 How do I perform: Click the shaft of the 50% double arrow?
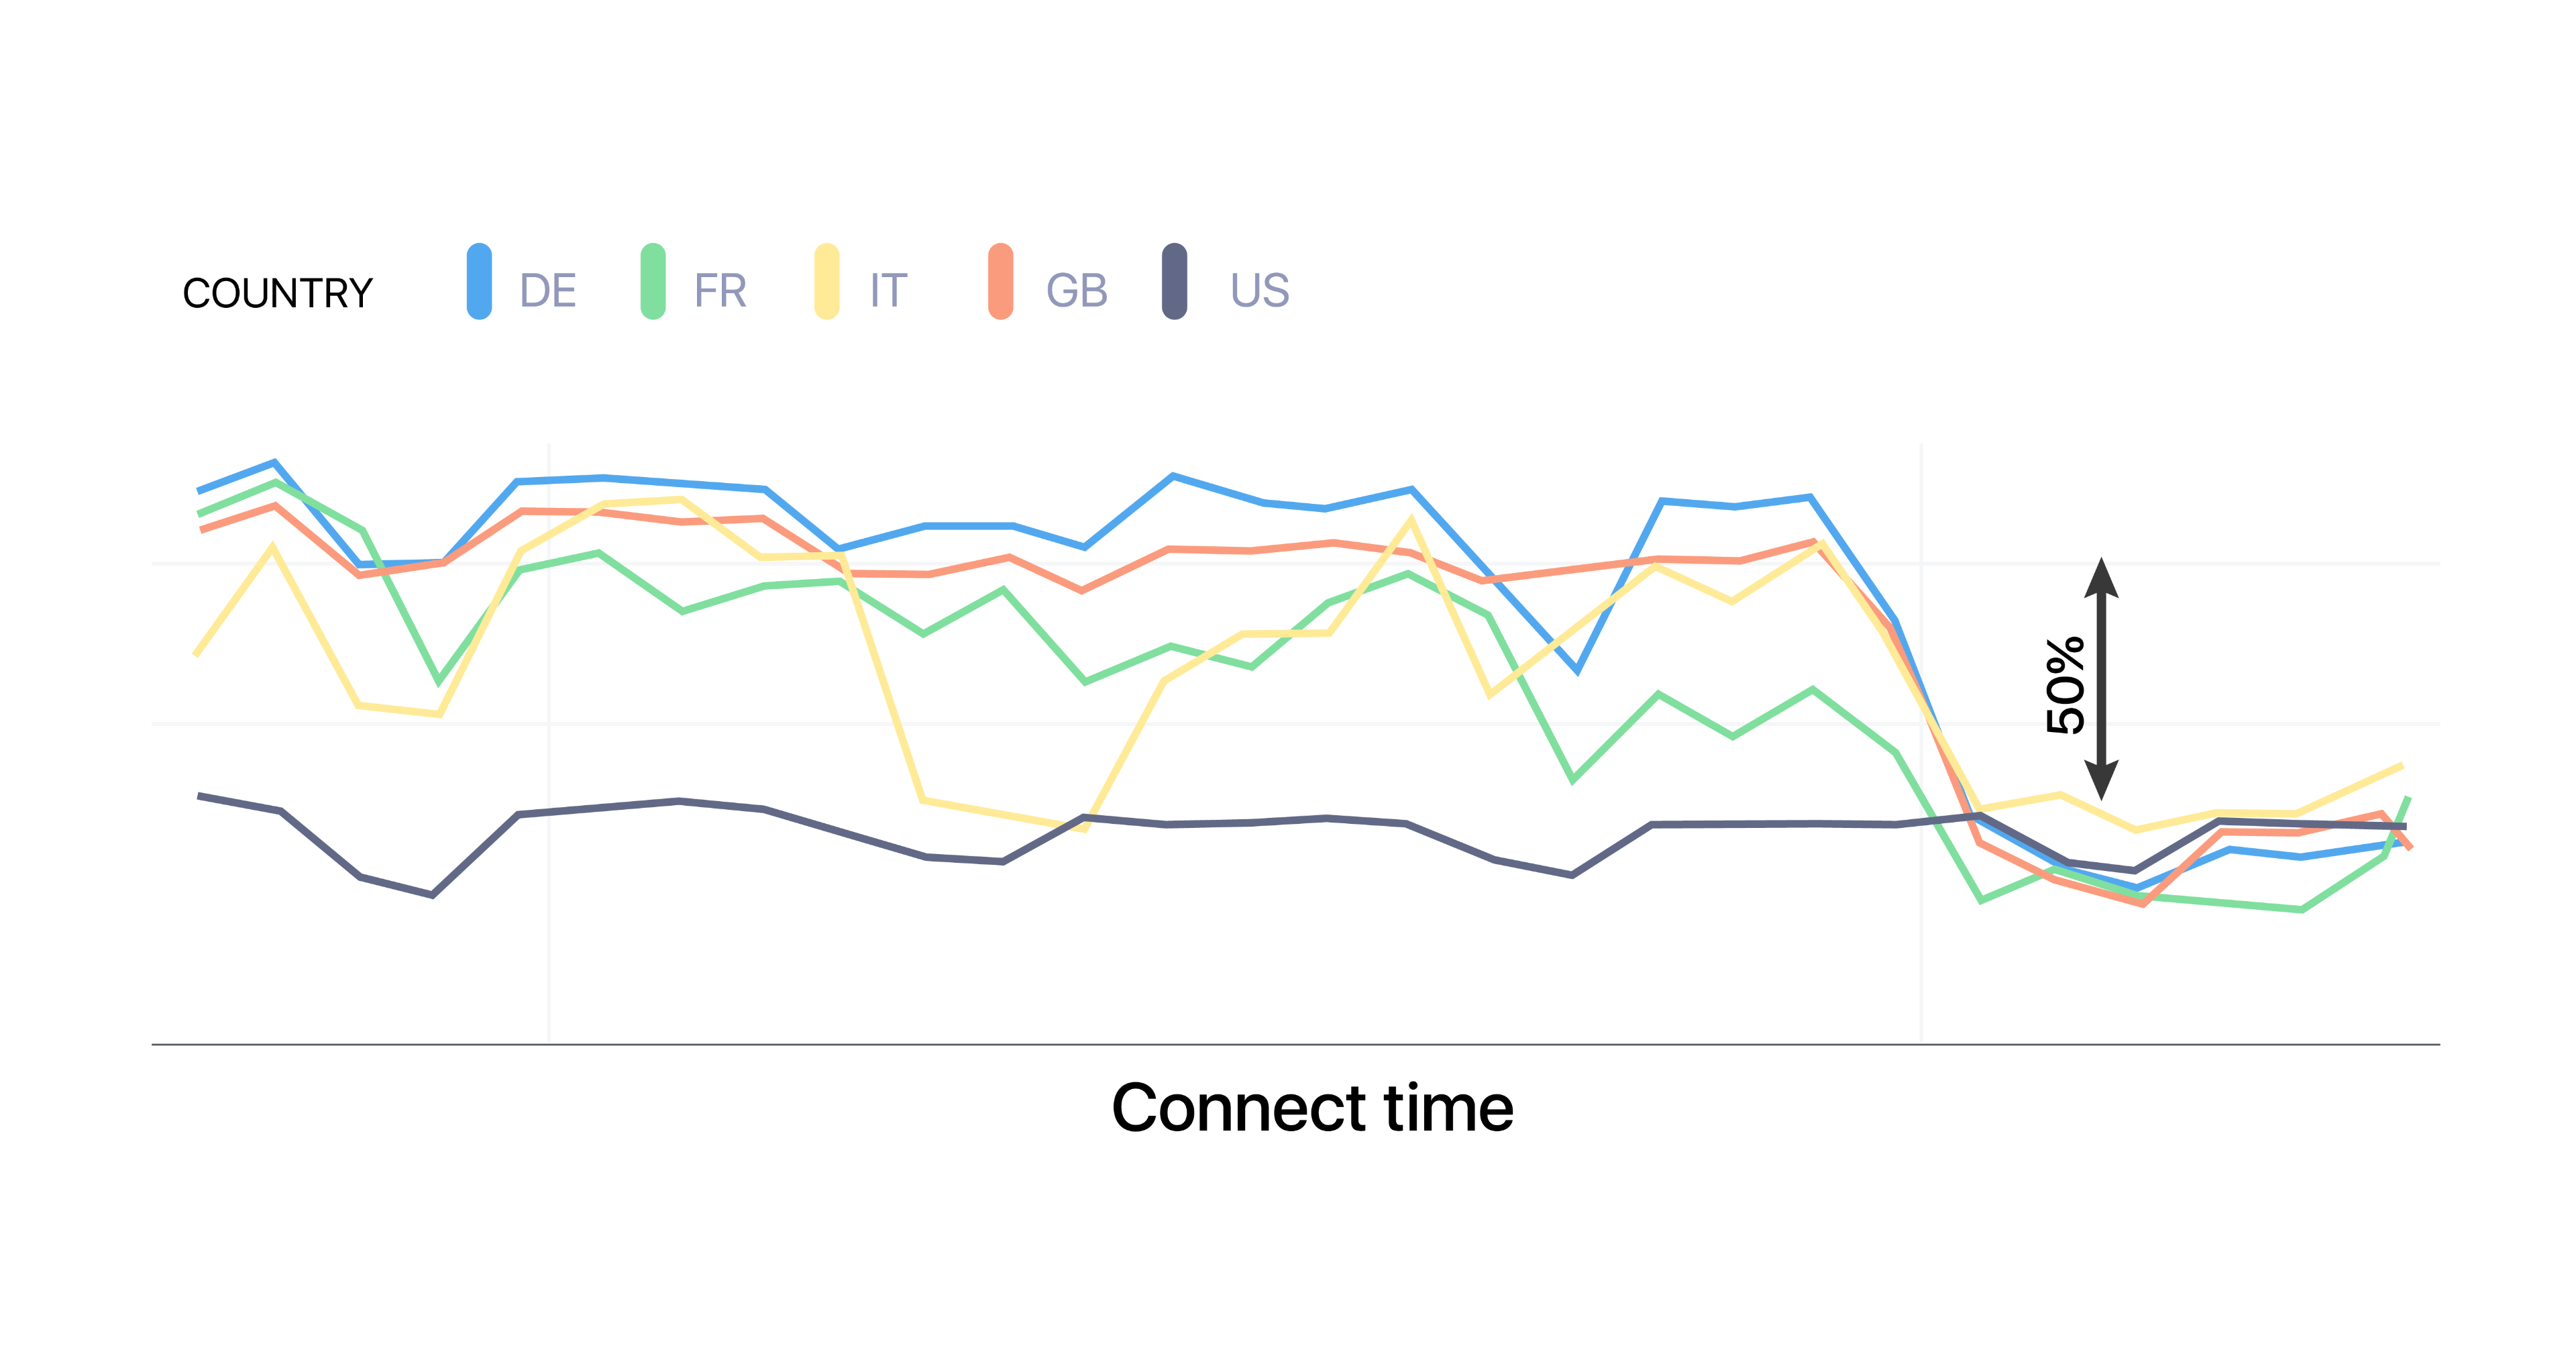[2101, 679]
